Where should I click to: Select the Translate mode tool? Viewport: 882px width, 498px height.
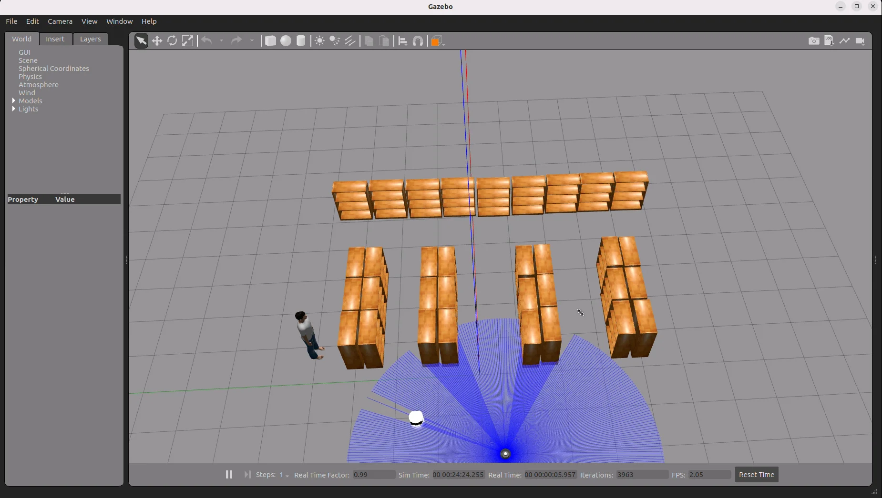pos(157,41)
